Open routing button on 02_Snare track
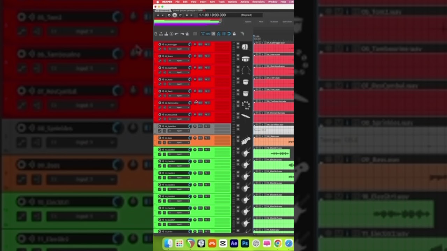The height and width of the screenshot is (251, 447). pyautogui.click(x=200, y=56)
